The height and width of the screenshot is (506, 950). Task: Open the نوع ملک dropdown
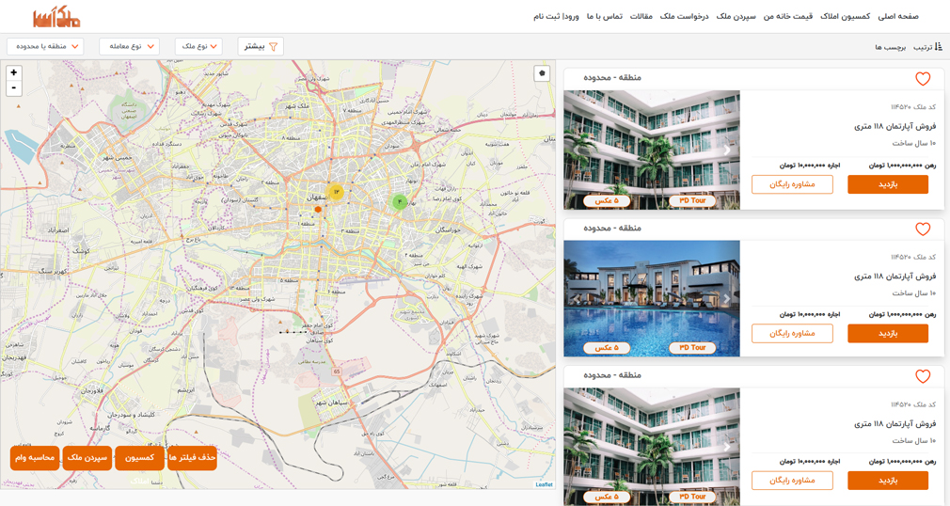coord(198,47)
